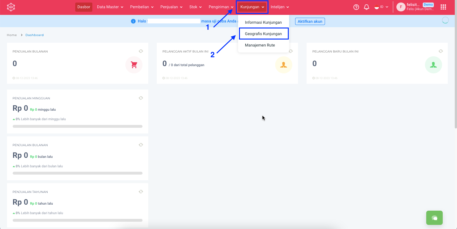Click the Aktifkan akun button
Screen dimensions: 457x229
coord(310,22)
